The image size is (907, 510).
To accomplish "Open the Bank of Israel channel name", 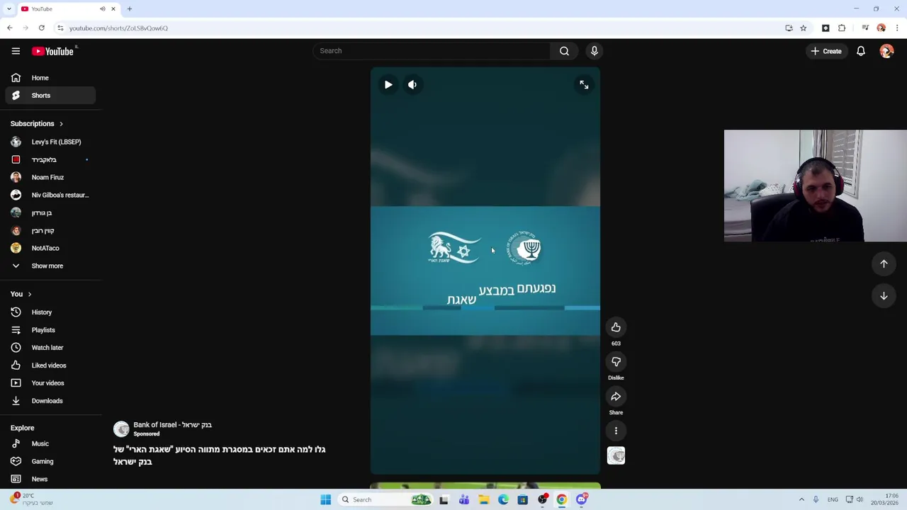I will click(172, 425).
